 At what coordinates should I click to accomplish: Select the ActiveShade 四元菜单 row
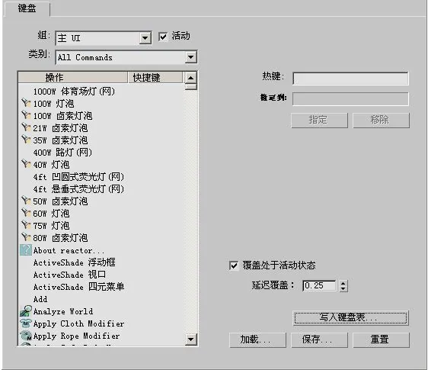click(x=101, y=287)
